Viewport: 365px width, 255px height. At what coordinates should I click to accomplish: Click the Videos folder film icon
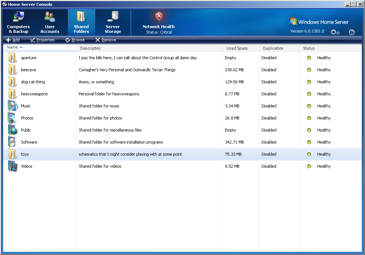pos(12,166)
